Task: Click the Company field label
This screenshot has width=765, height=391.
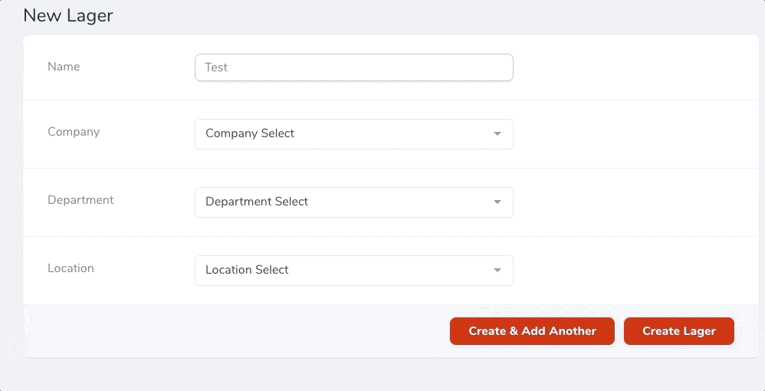Action: [74, 132]
